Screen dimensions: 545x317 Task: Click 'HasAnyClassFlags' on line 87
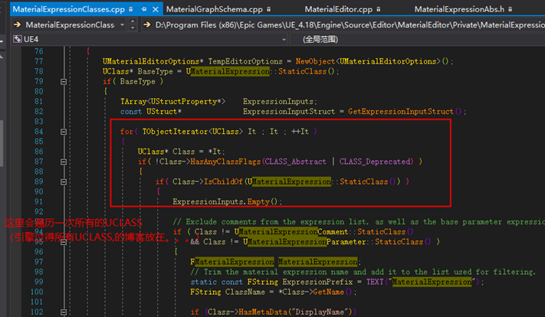click(x=225, y=162)
